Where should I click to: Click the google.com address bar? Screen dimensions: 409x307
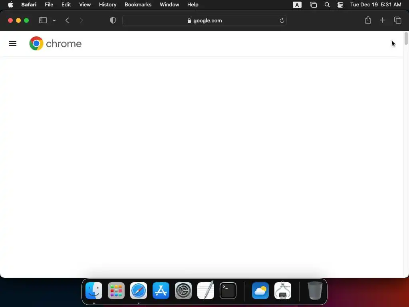pos(204,20)
